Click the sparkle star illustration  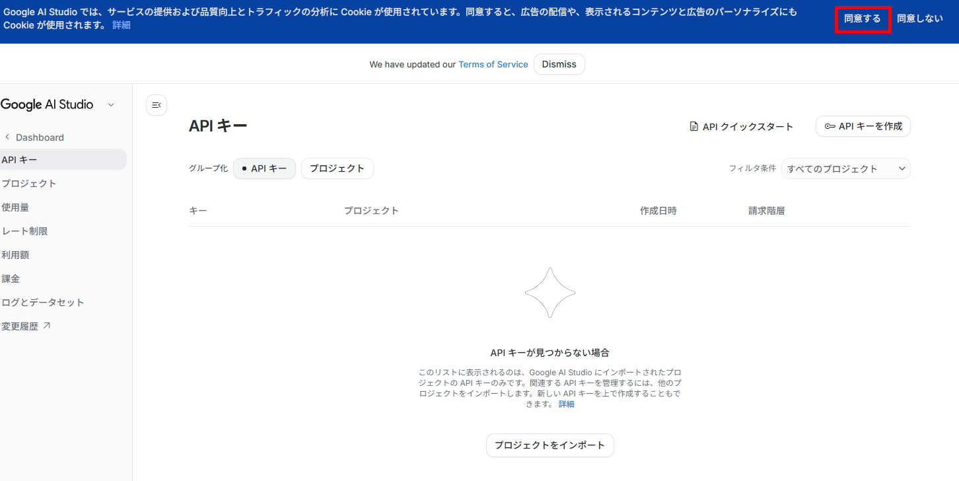550,293
